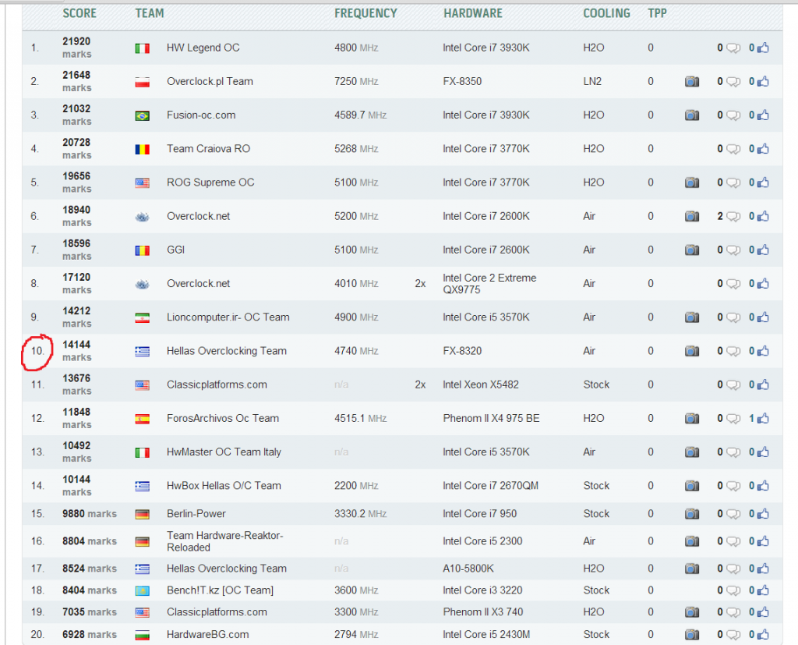This screenshot has width=798, height=645.
Task: Click camera icon for HardwareBG.com row
Action: [x=691, y=635]
